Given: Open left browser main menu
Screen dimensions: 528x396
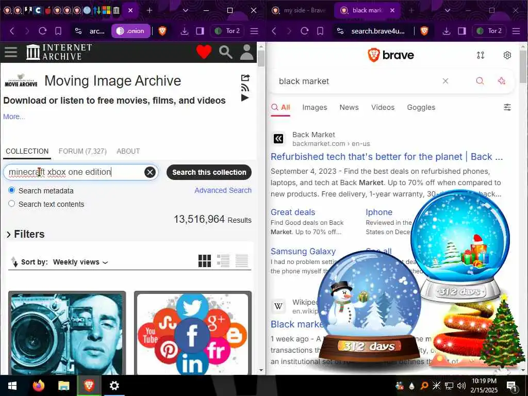Looking at the screenshot, I should pos(254,31).
